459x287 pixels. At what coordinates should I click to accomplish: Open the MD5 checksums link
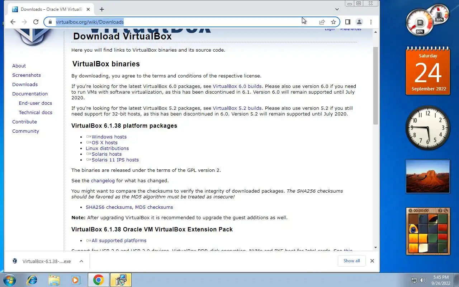(154, 207)
